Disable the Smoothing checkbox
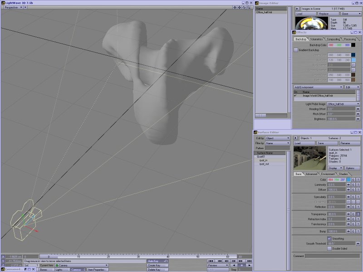The width and height of the screenshot is (363, 272). tap(329, 238)
